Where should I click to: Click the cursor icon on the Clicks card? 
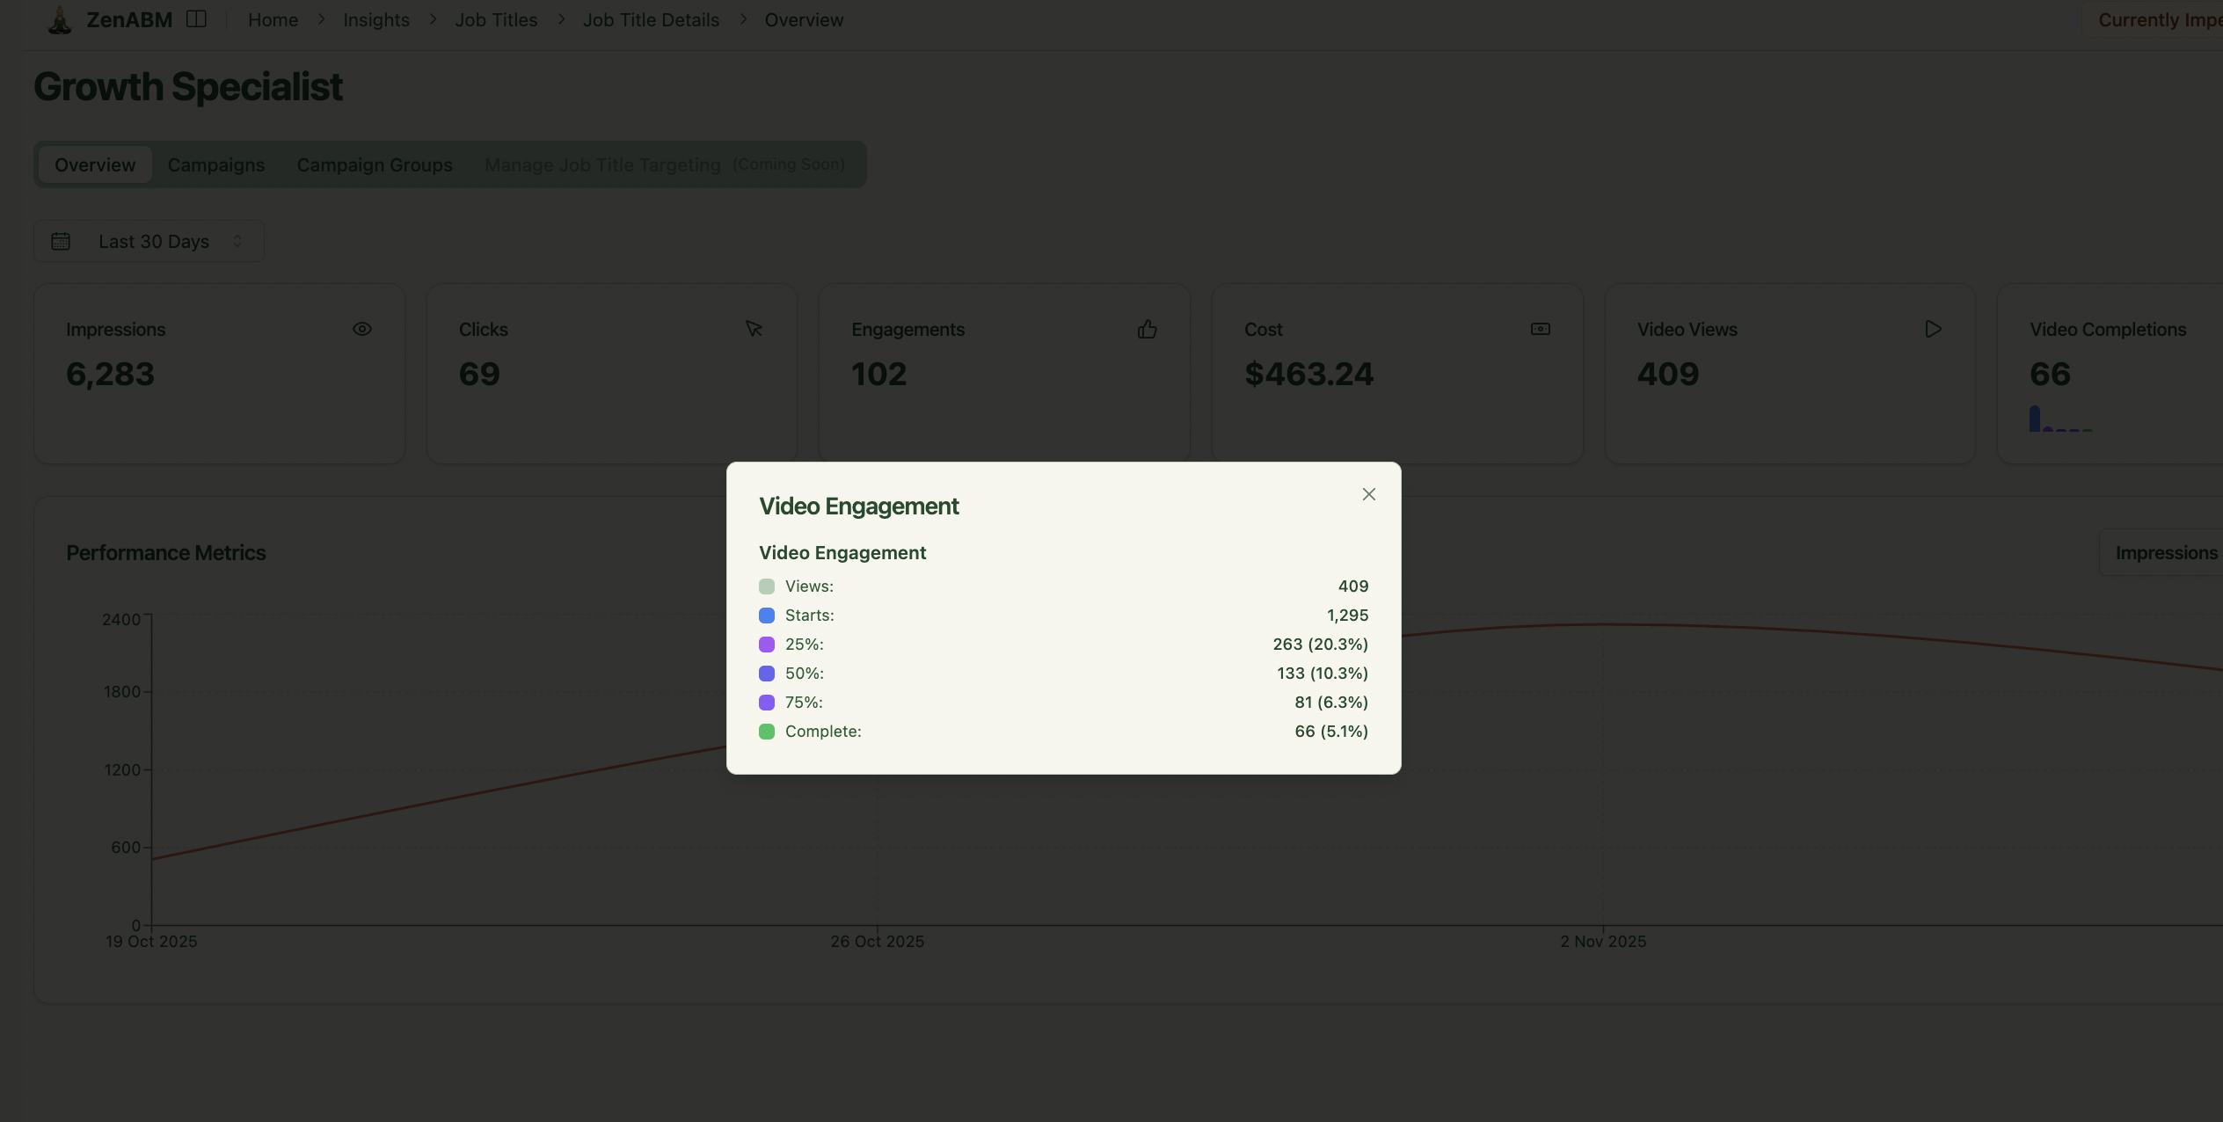click(754, 329)
